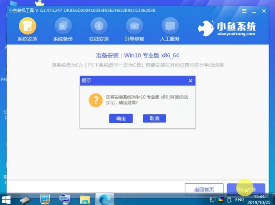Open the network computer taskbar icon

tap(65, 199)
